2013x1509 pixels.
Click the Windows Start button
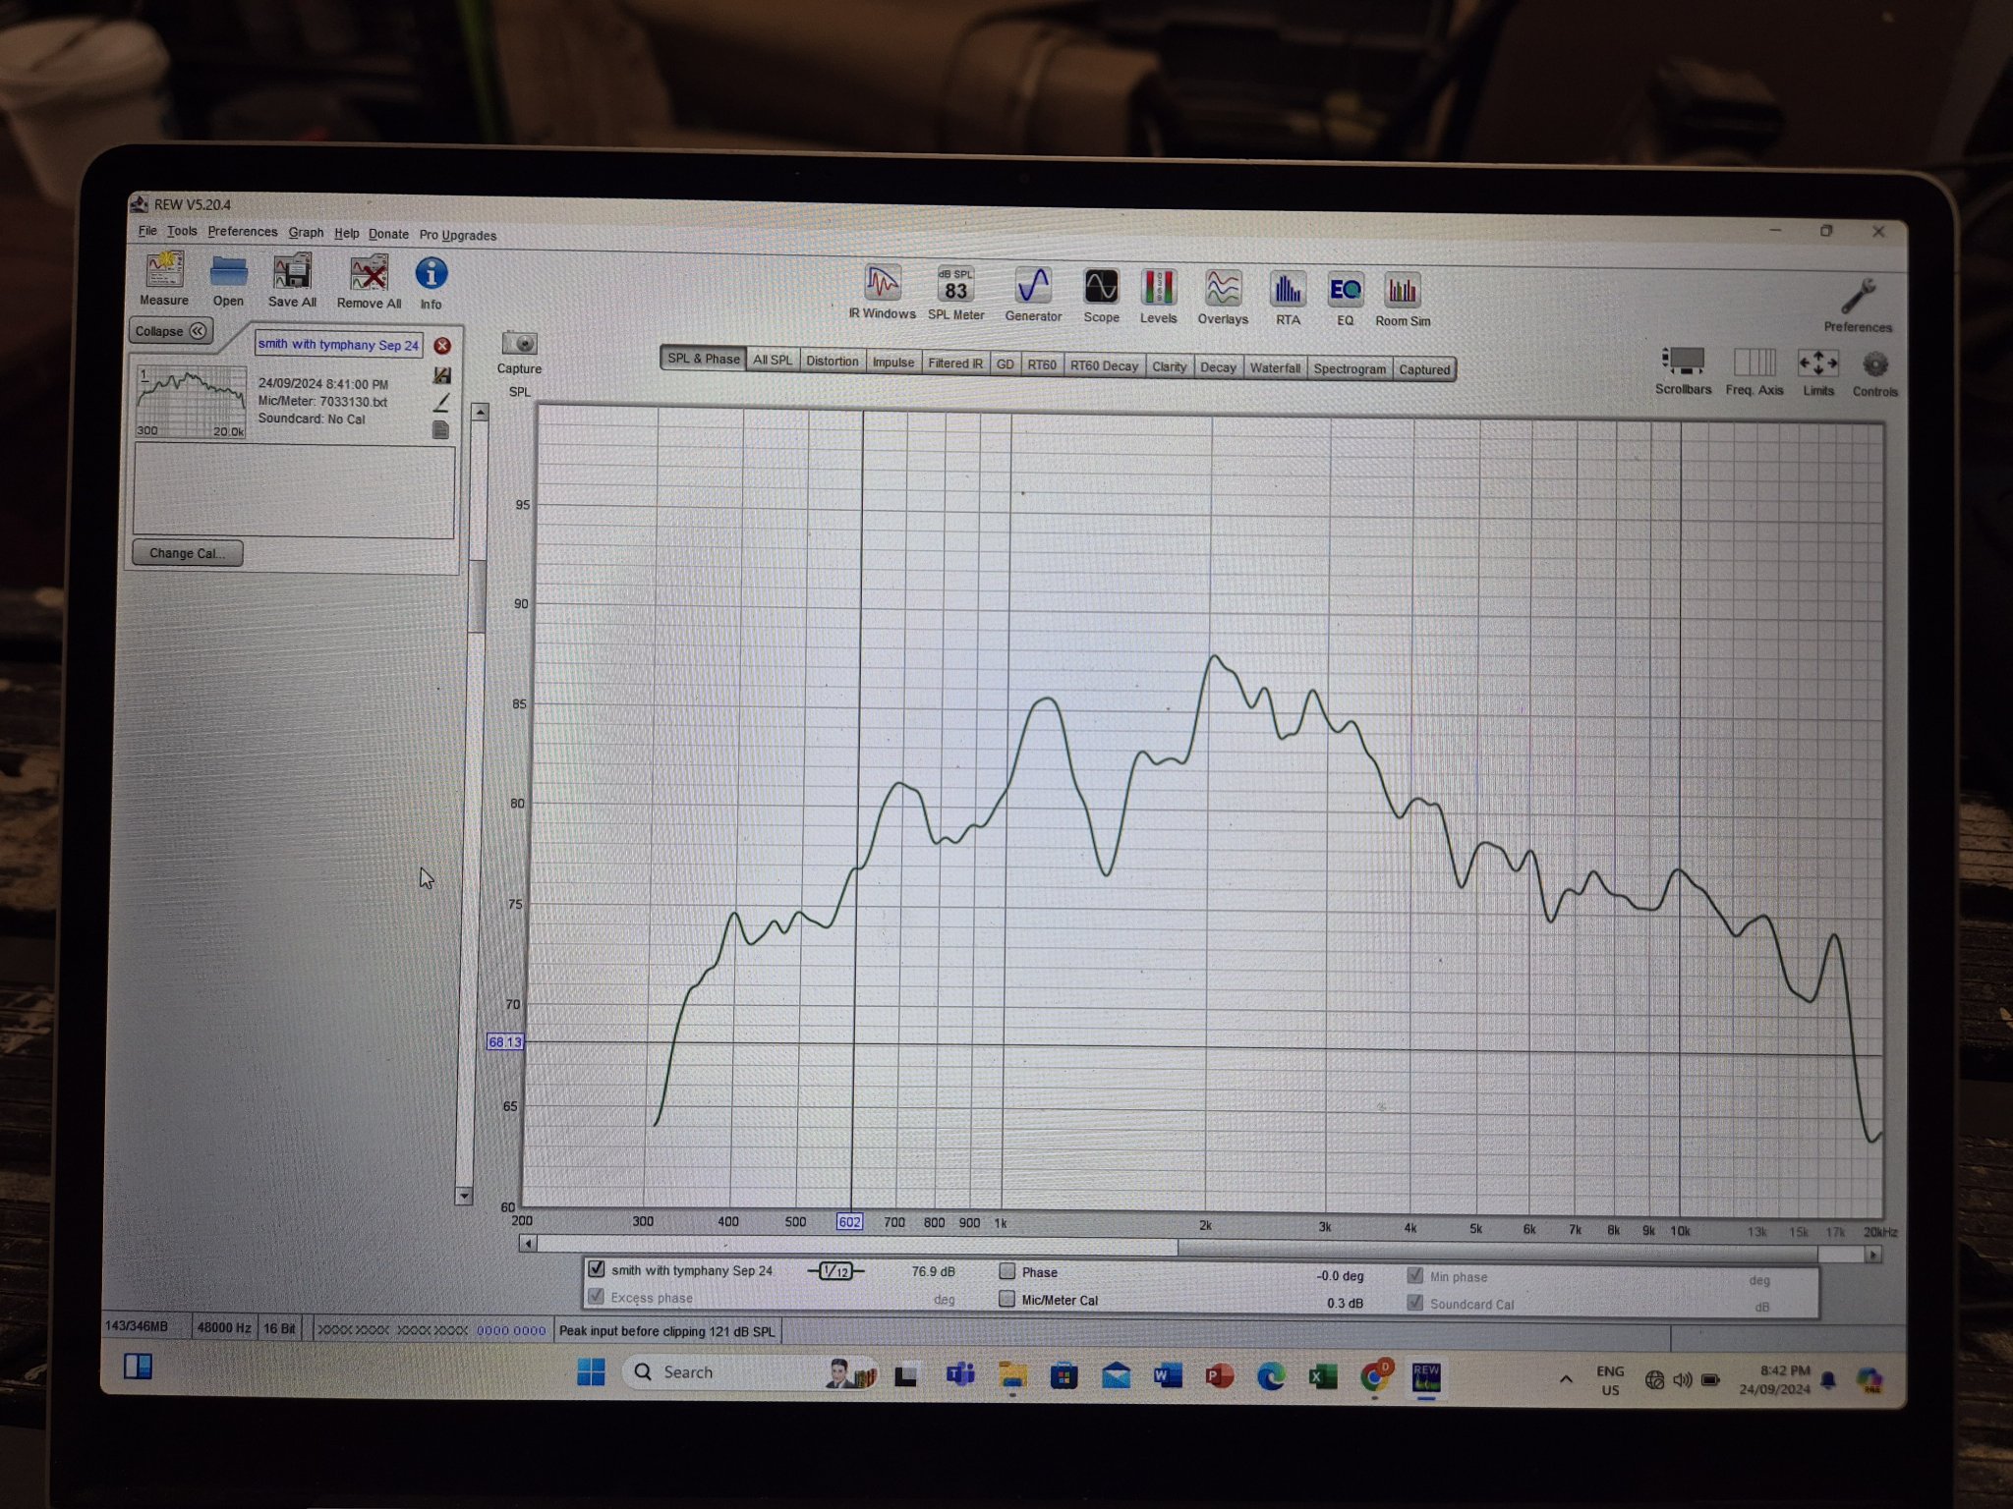tap(591, 1371)
